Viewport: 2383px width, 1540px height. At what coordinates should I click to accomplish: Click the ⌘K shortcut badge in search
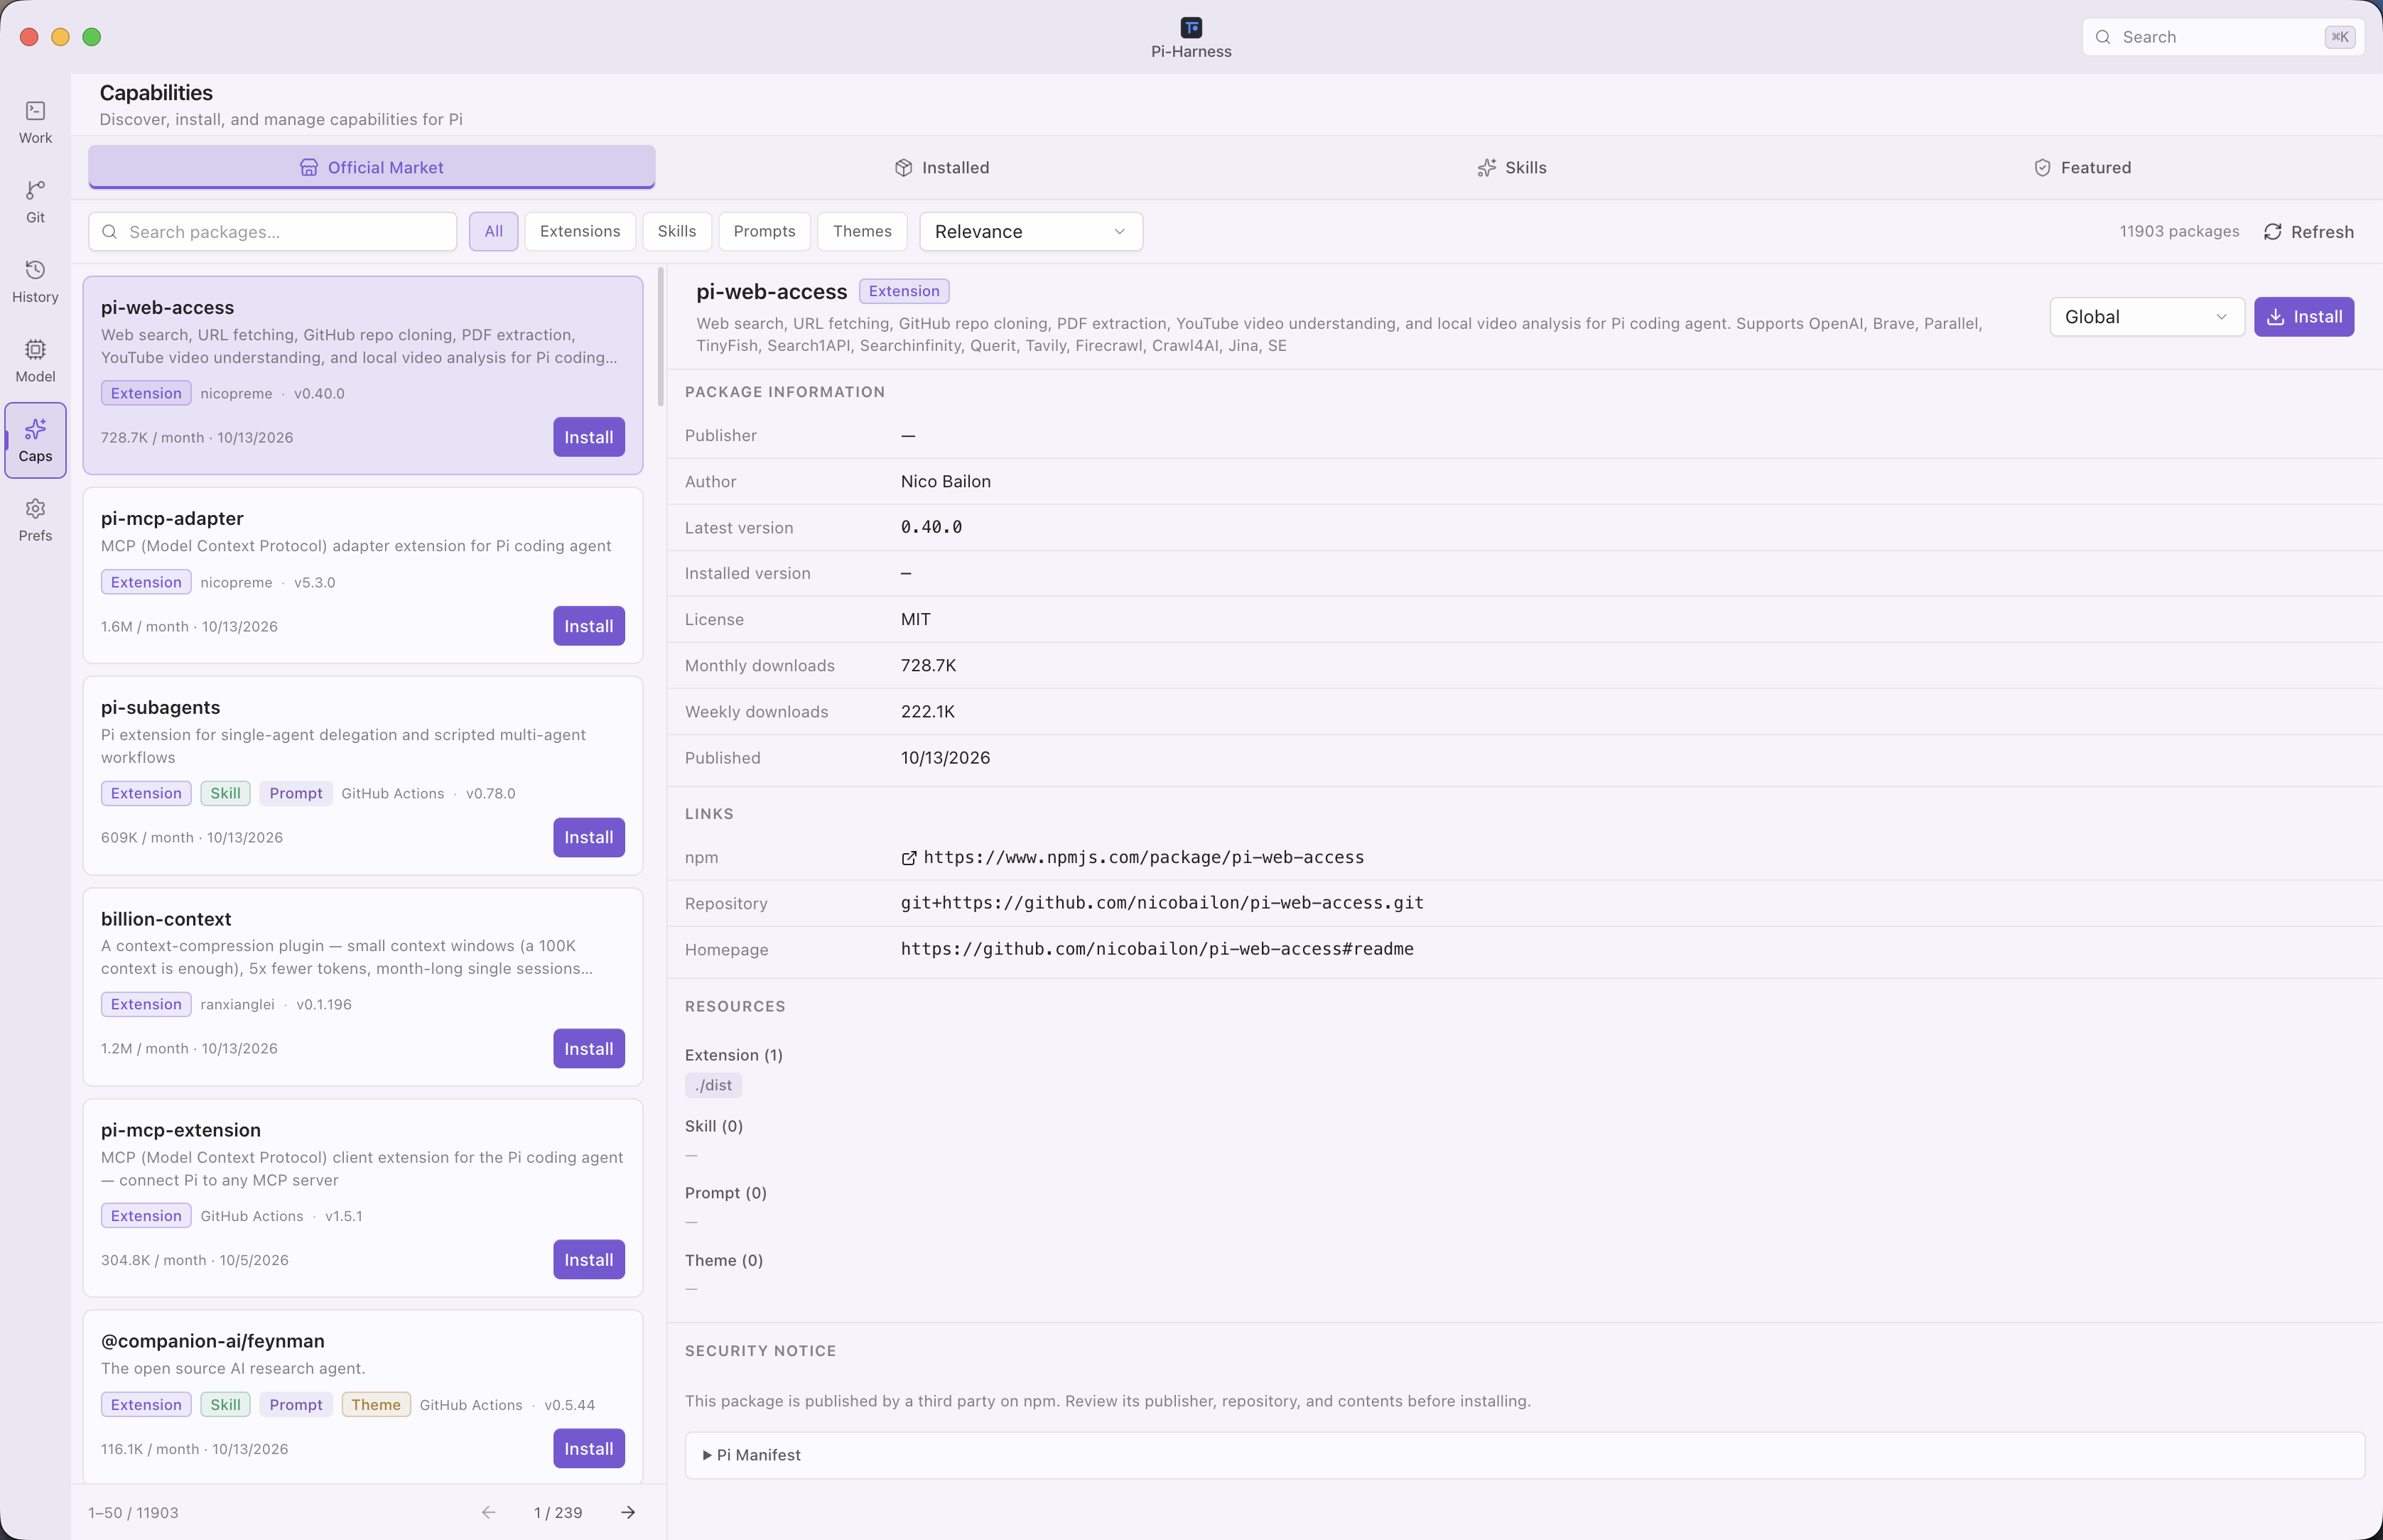pos(2340,37)
